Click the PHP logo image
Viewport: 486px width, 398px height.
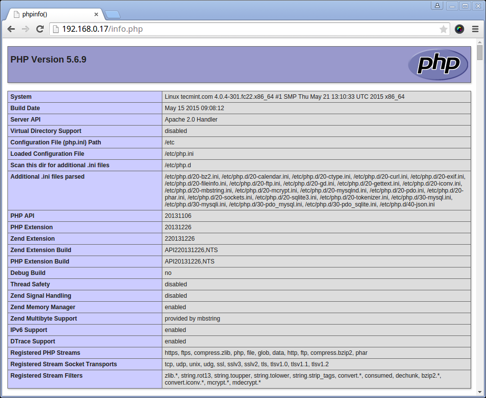click(x=438, y=65)
